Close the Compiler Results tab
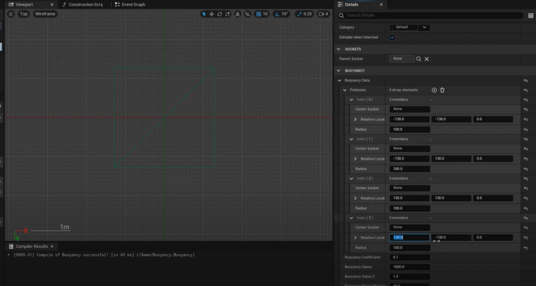536x286 pixels. click(x=52, y=246)
